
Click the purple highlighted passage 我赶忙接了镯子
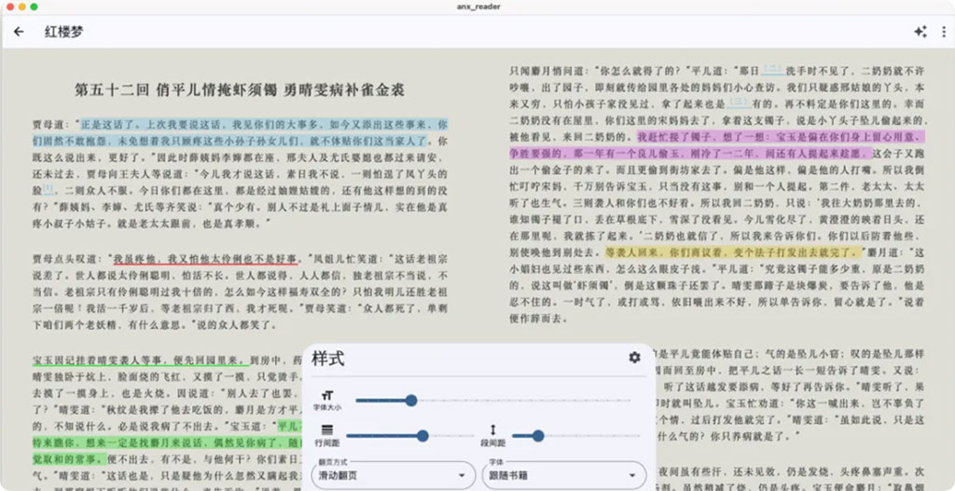[x=717, y=144]
